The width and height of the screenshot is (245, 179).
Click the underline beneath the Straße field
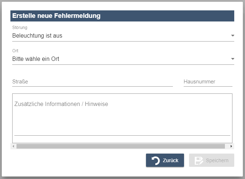click(92, 86)
